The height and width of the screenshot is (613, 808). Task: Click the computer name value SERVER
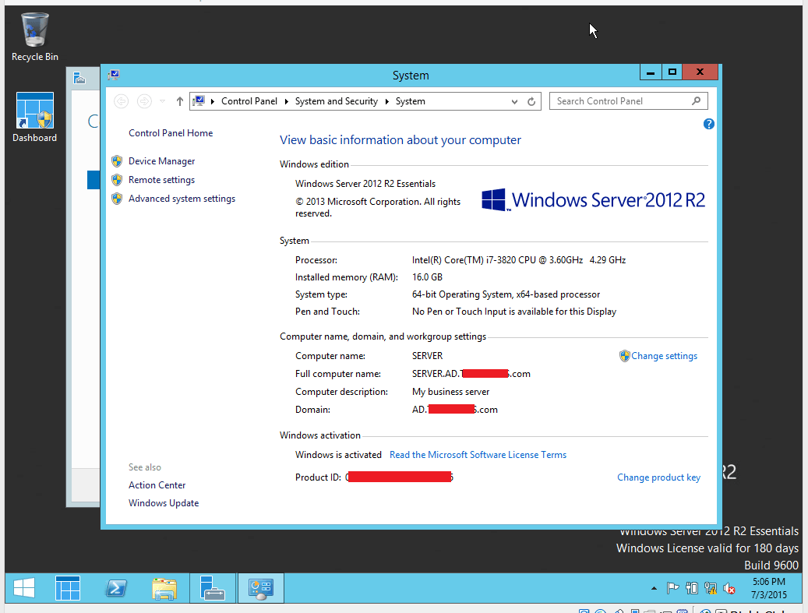[427, 356]
